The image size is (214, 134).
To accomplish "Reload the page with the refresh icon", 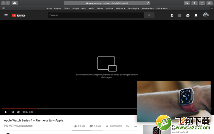I will (x=148, y=3).
